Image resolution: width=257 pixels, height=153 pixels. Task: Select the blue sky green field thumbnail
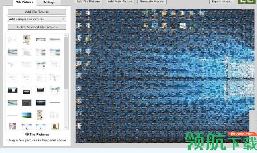pos(27,115)
